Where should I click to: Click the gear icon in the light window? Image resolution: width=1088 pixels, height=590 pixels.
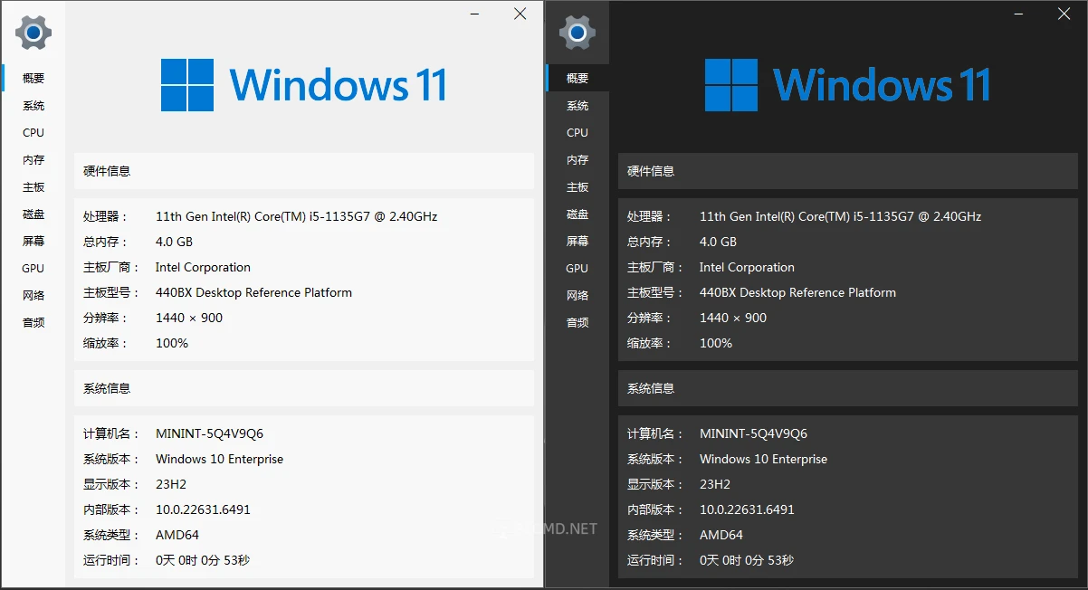(33, 33)
